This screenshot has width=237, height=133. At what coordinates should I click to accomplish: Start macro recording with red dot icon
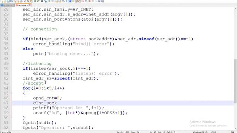[90, 1]
